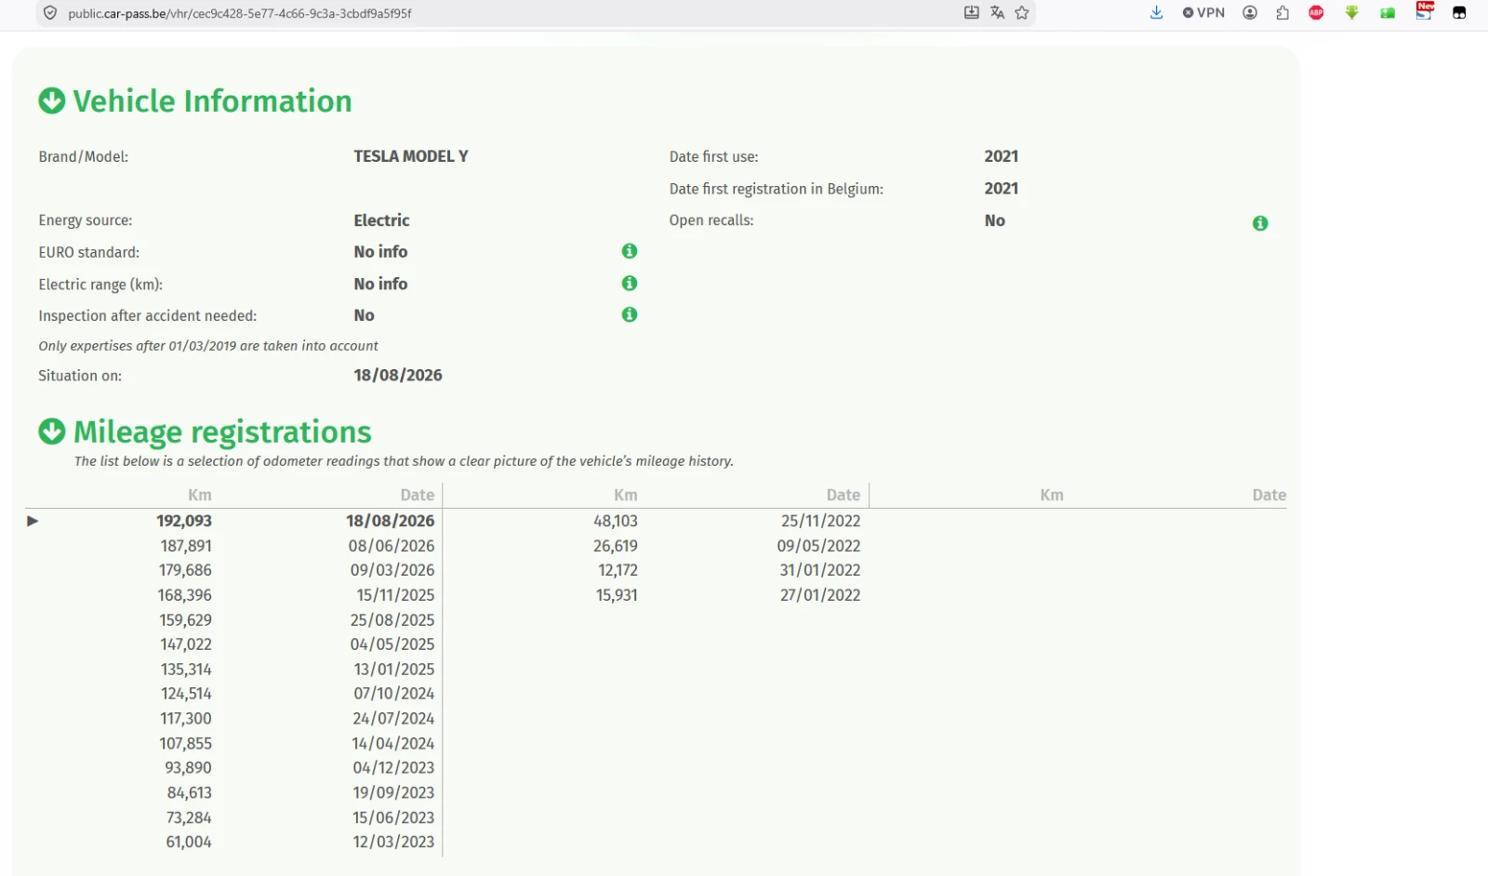The height and width of the screenshot is (876, 1488).
Task: Select the 18/08/2026 mileage date row
Action: point(231,521)
